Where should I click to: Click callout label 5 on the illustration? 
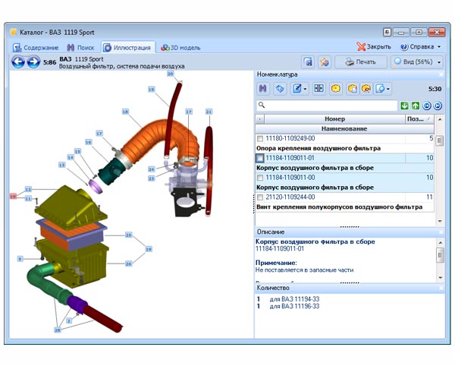[x=20, y=259]
